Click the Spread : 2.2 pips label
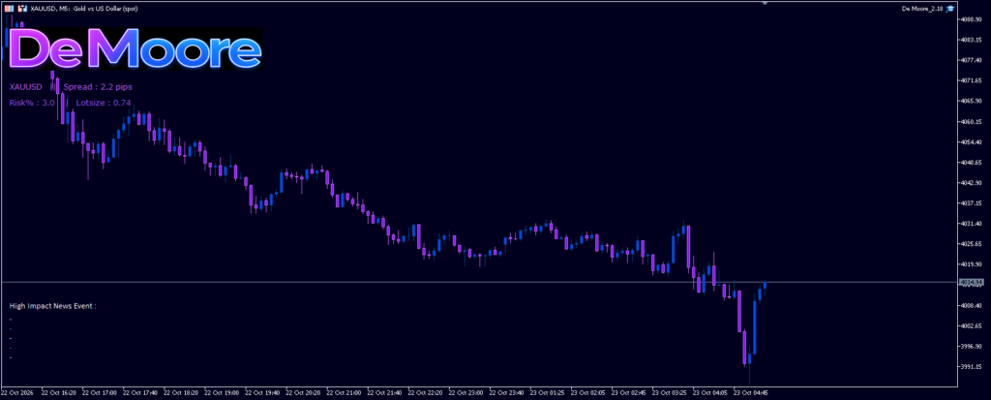This screenshot has width=991, height=400. coord(98,87)
